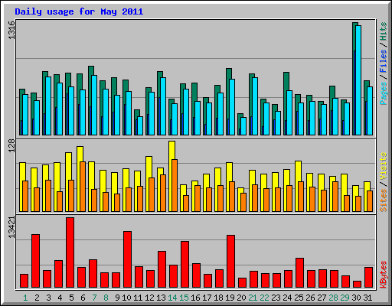Click the Sites / Visits legend label
Screen dimensions: 392x306
click(x=384, y=182)
